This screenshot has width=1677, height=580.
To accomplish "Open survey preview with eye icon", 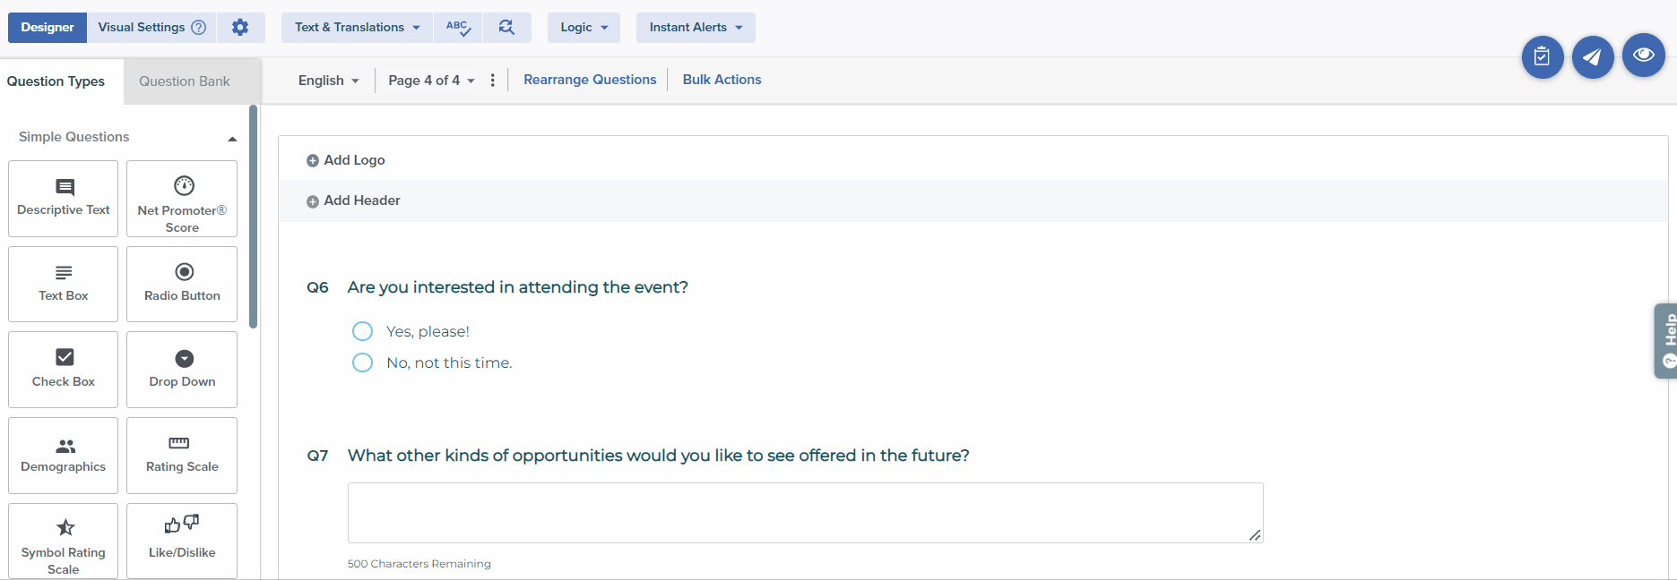I will pyautogui.click(x=1643, y=55).
